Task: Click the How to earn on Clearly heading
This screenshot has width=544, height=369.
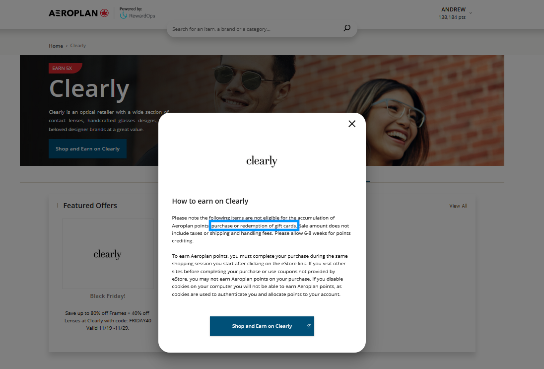Action: tap(210, 201)
